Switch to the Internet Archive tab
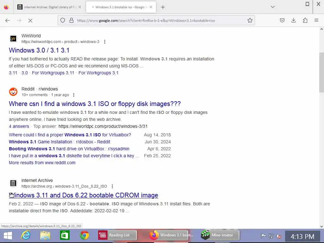Image resolution: width=324 pixels, height=243 pixels. [x=49, y=7]
